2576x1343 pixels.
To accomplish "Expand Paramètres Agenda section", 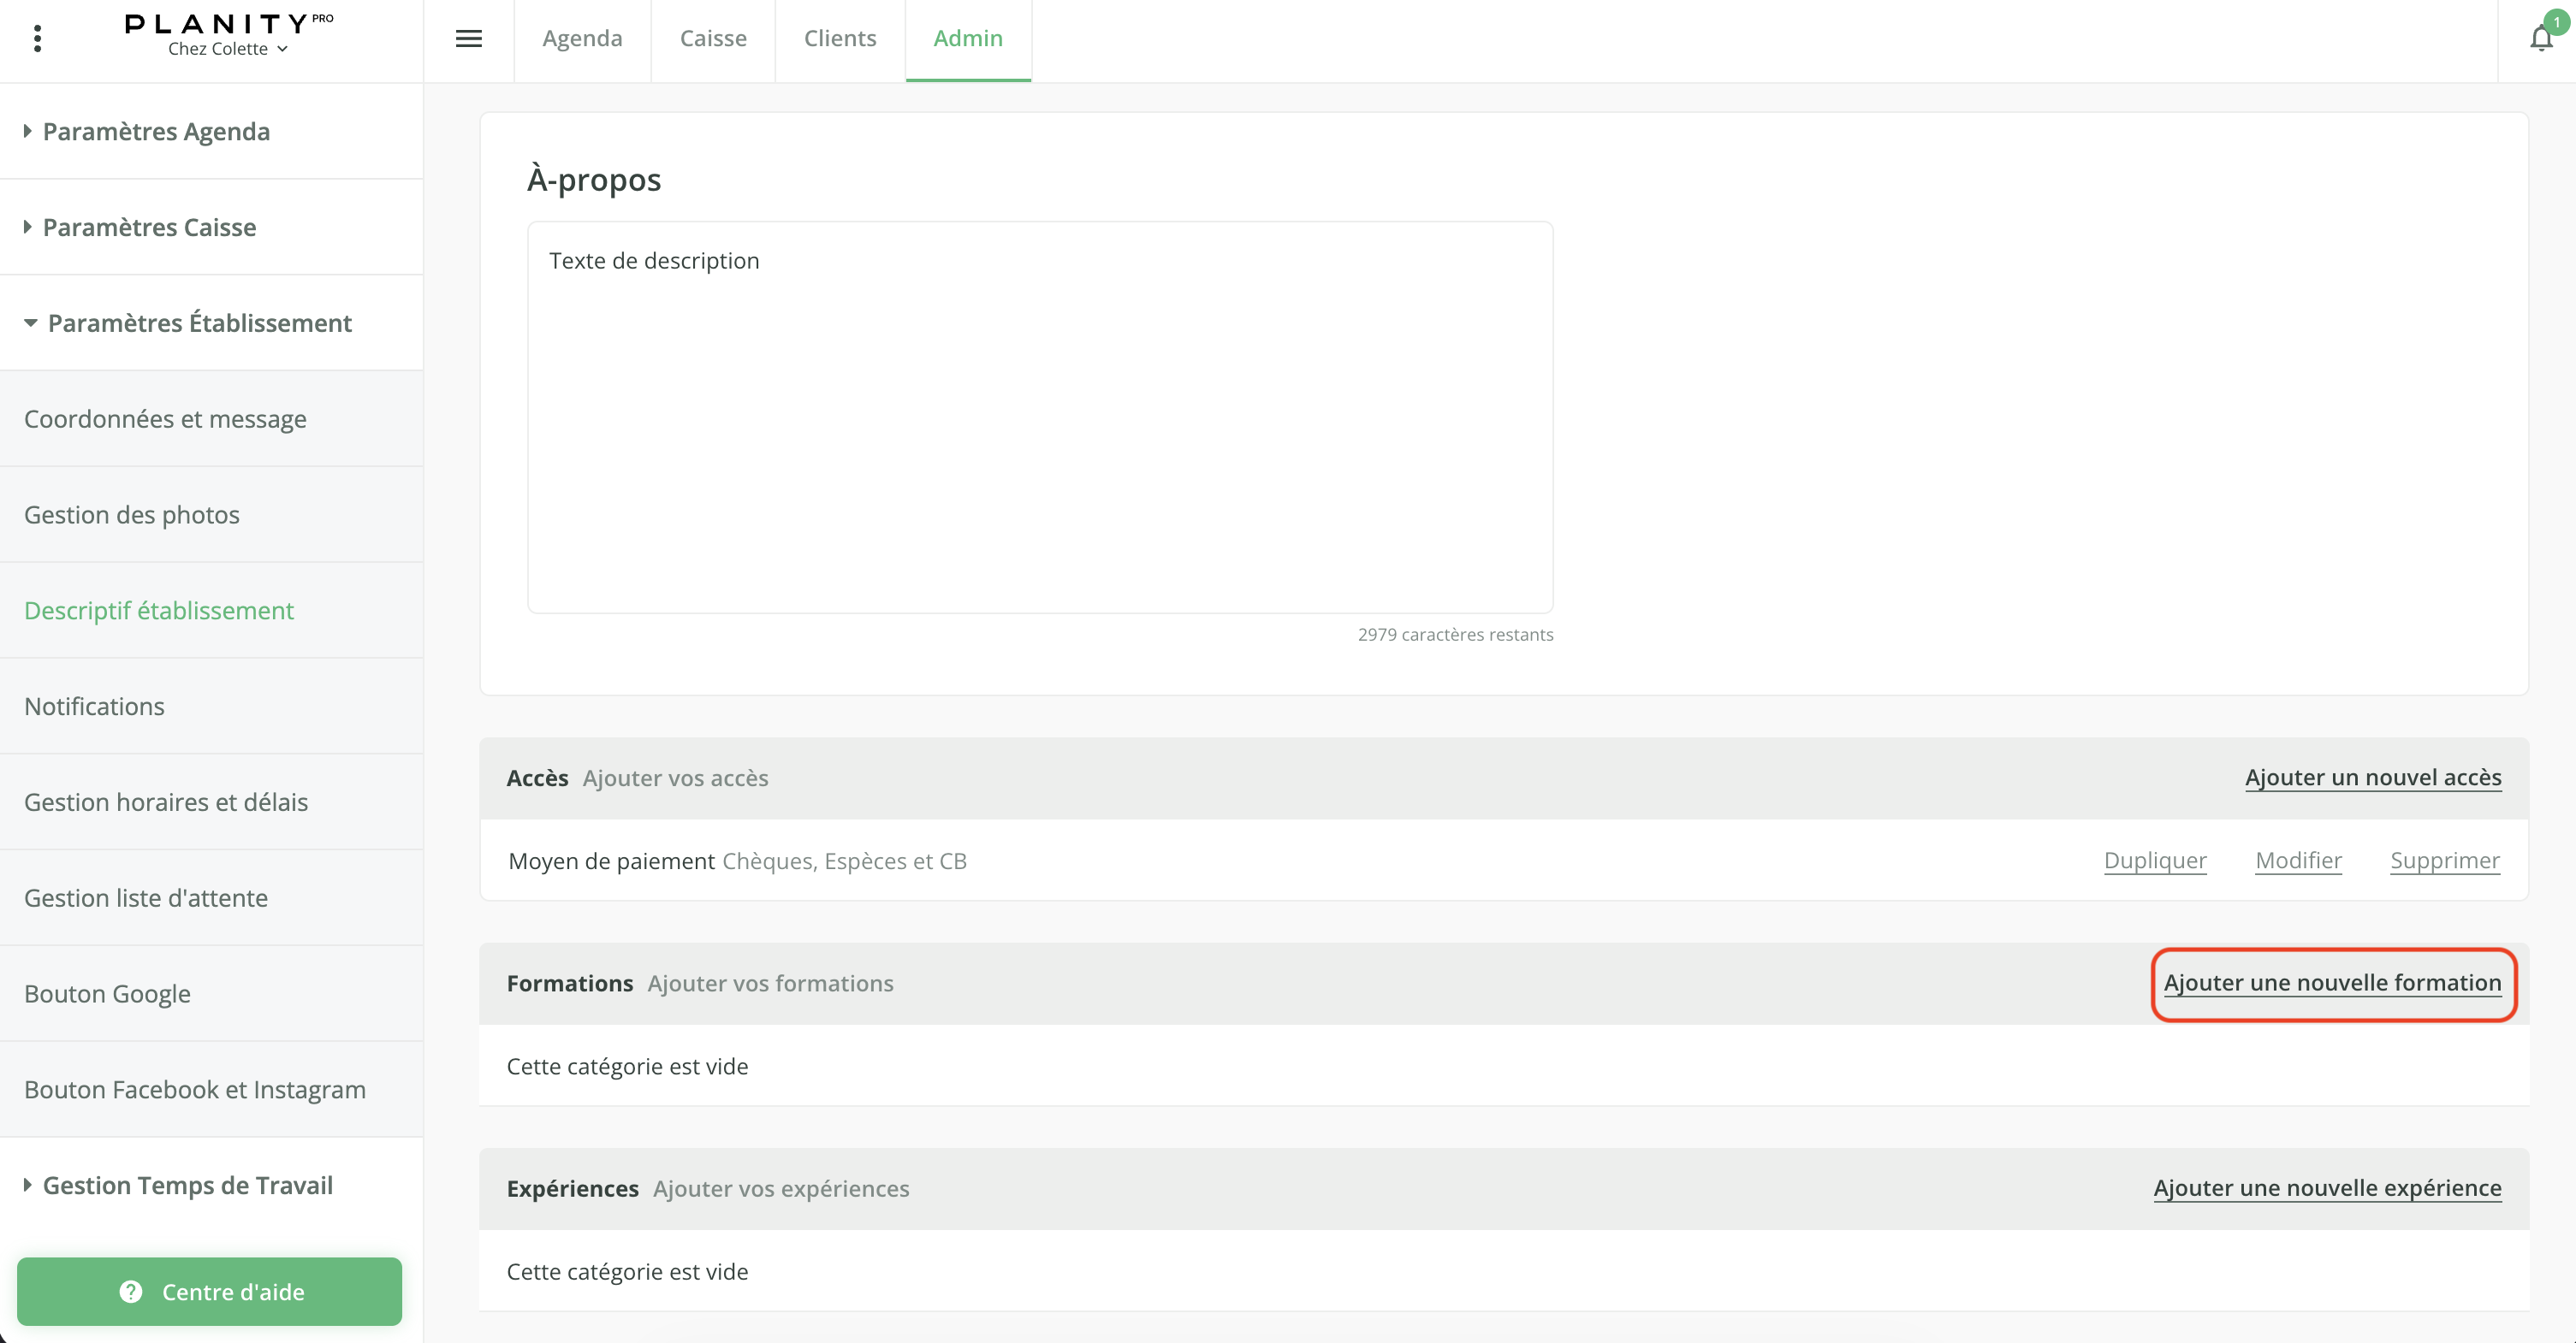I will pos(156,131).
